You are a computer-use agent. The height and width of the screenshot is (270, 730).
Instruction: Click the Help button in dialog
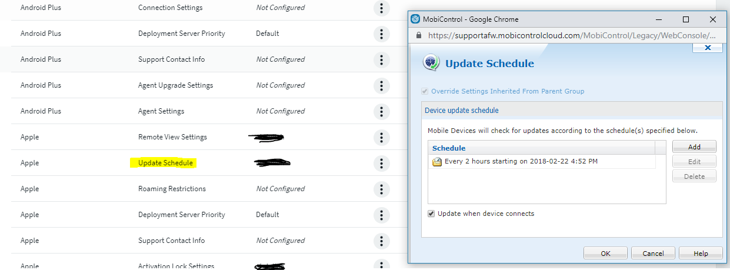click(701, 254)
